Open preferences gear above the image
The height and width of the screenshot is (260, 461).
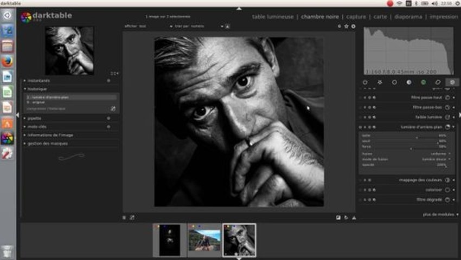pyautogui.click(x=354, y=27)
